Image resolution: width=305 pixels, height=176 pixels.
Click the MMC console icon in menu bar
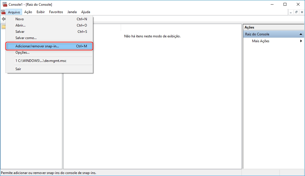(3, 12)
